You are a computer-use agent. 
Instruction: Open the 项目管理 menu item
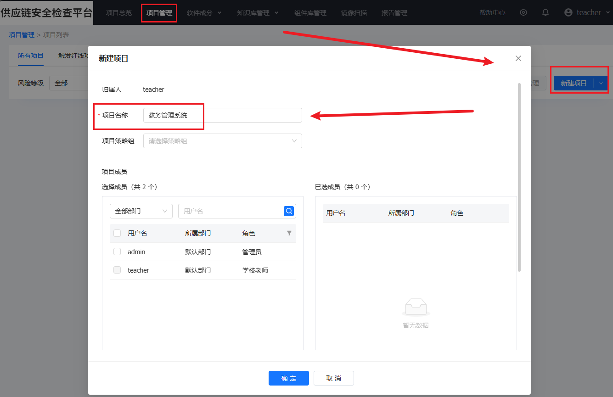(159, 13)
